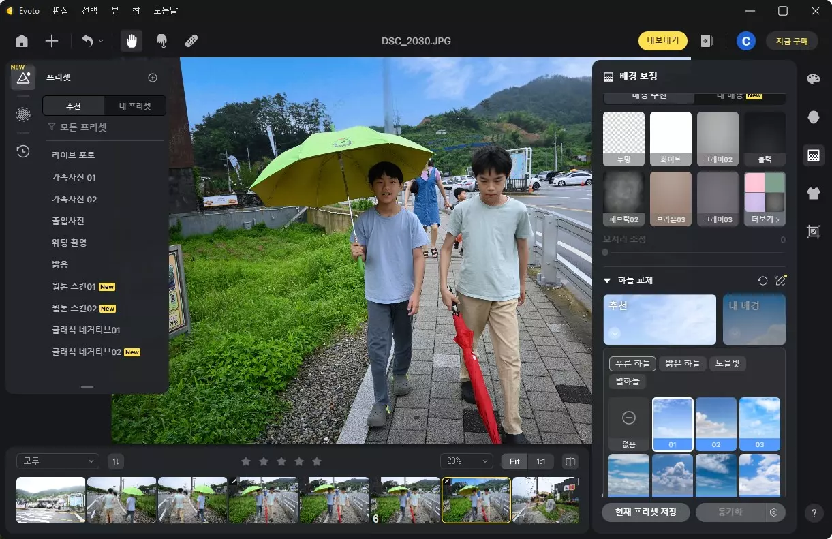Open the portrait retouch head icon
This screenshot has height=539, width=832.
[x=813, y=117]
